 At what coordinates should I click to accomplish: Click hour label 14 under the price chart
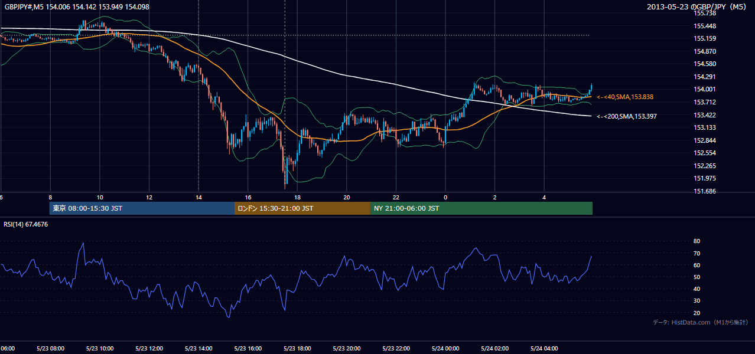pyautogui.click(x=198, y=197)
